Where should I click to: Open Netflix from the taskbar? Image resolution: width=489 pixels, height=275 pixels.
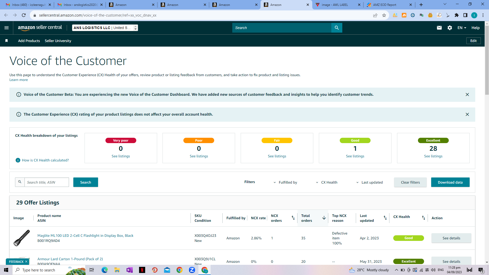point(142,270)
